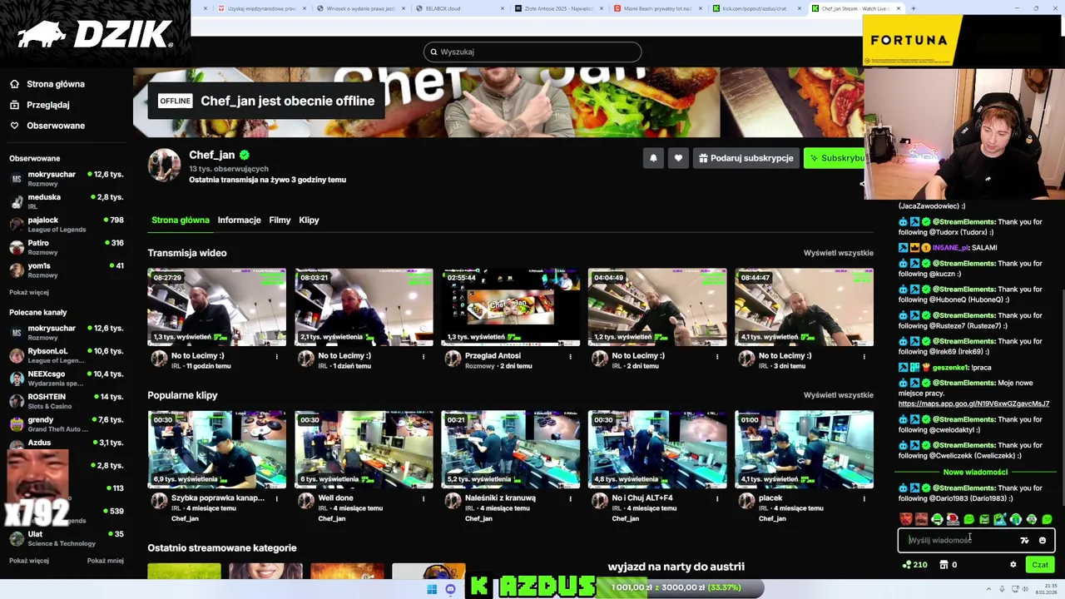
Task: Open a new browser tab with the plus button
Action: tap(913, 8)
